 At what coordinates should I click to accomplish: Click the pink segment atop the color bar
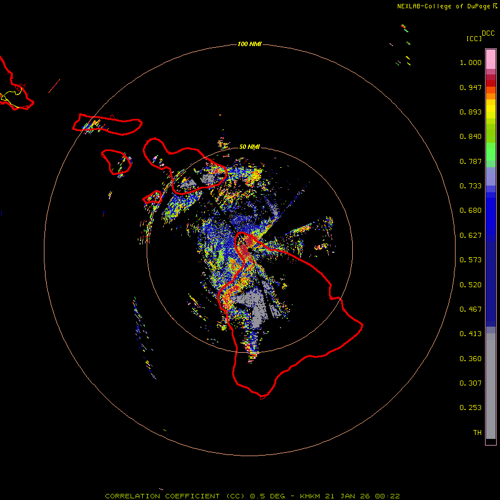point(491,59)
